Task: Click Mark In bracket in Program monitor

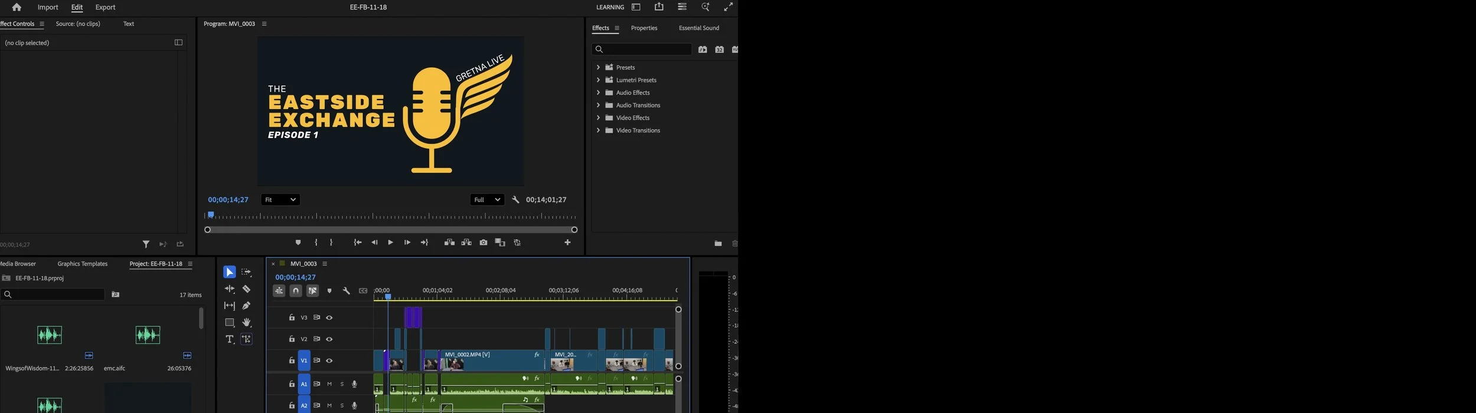Action: 316,243
